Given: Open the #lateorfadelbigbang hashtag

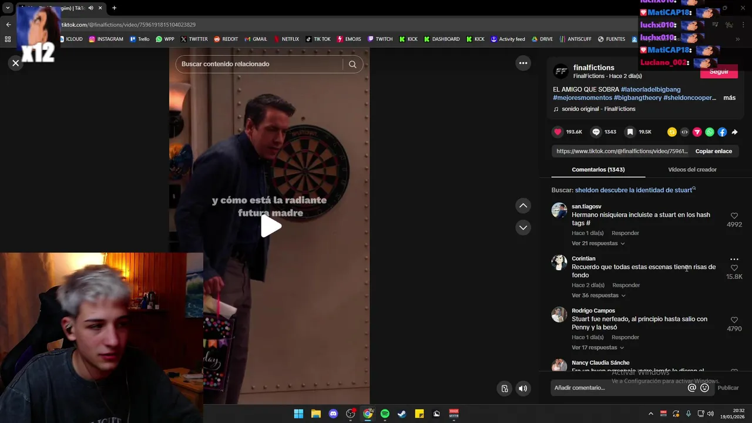Looking at the screenshot, I should pos(650,89).
